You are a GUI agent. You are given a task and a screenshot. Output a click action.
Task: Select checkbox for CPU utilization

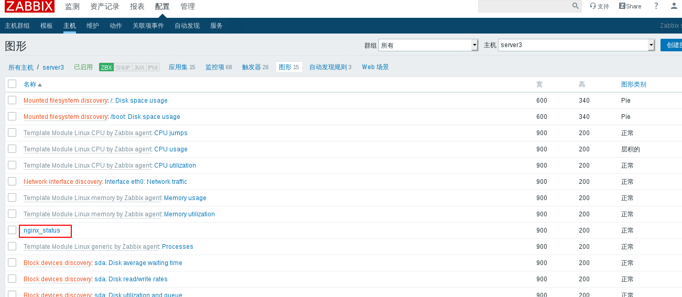[x=12, y=165]
